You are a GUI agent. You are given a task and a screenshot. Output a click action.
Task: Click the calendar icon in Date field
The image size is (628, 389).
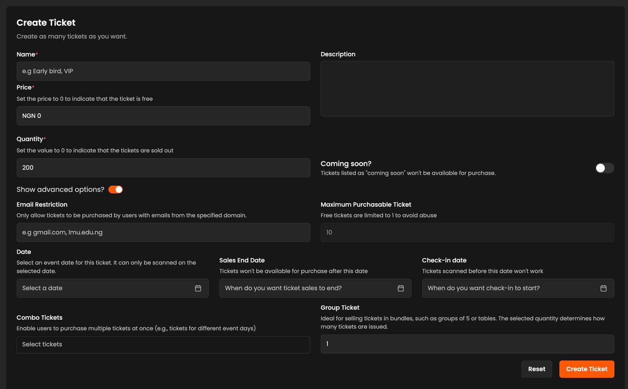point(198,288)
